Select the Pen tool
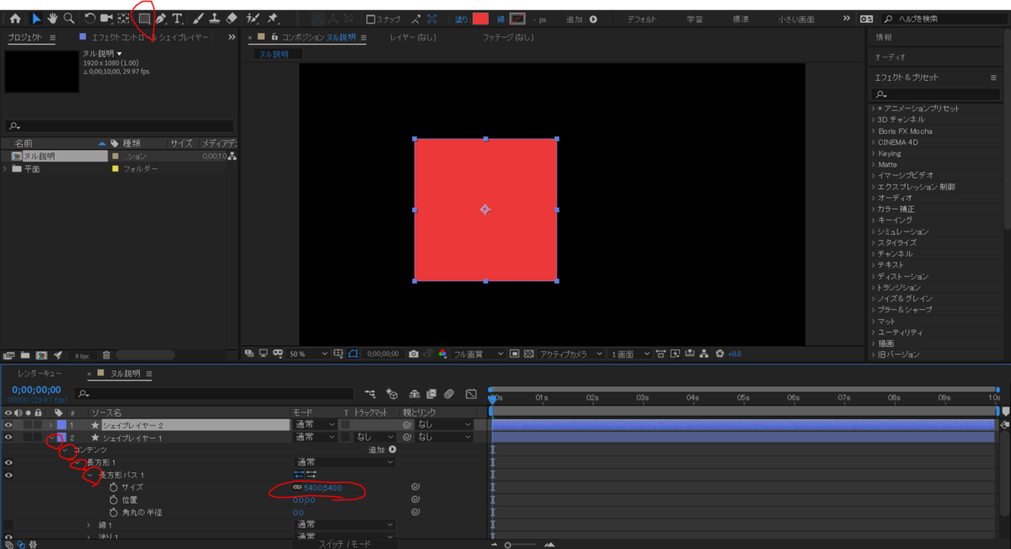1011x549 pixels. pos(161,18)
